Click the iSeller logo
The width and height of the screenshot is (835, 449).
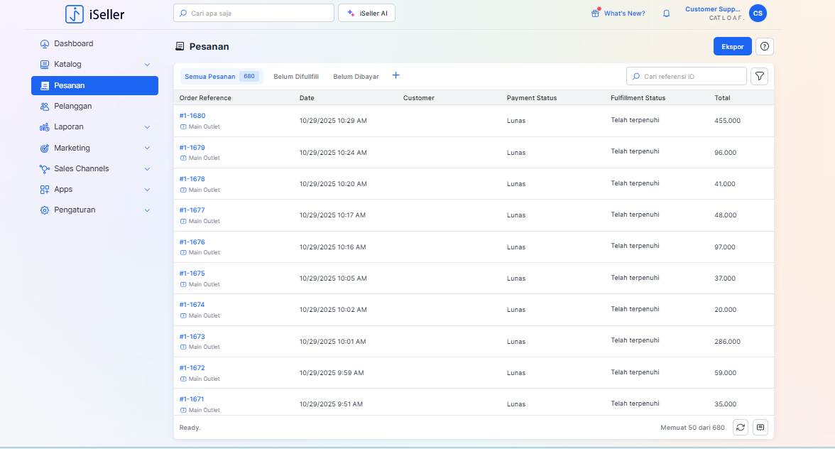94,13
